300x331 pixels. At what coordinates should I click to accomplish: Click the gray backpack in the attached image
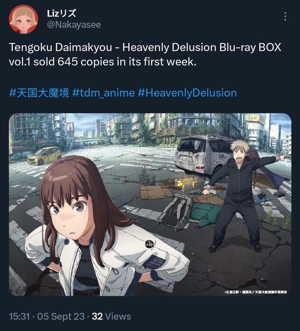(176, 211)
